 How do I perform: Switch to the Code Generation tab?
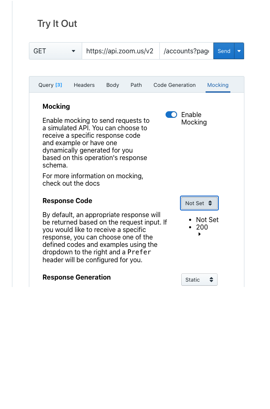[x=174, y=85]
